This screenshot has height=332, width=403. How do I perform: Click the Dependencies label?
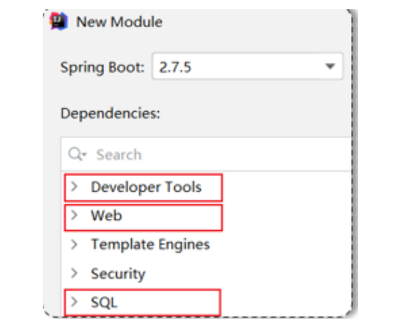coord(110,113)
